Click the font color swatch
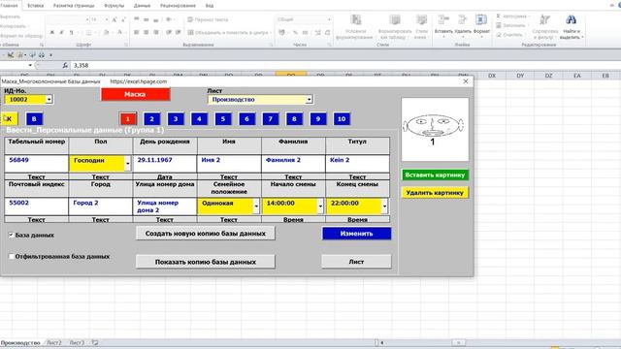The width and height of the screenshot is (621, 349). [119, 32]
